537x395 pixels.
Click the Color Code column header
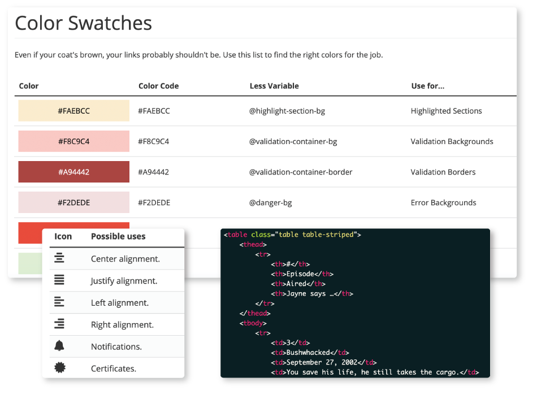pos(159,86)
